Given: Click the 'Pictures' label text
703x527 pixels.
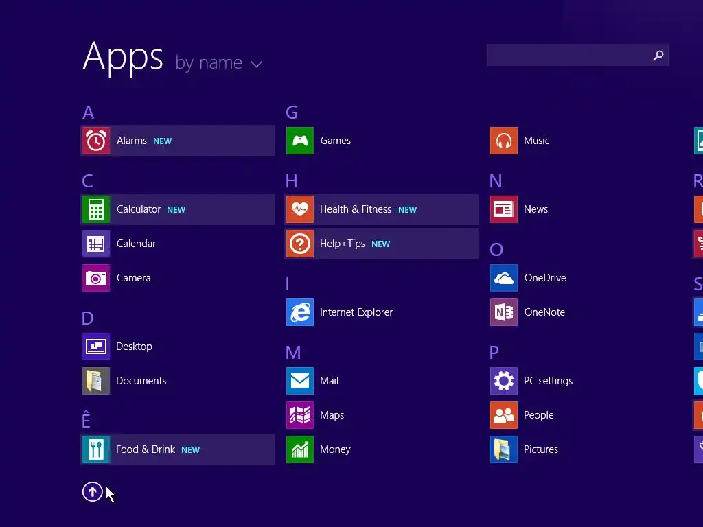Looking at the screenshot, I should click(x=541, y=449).
